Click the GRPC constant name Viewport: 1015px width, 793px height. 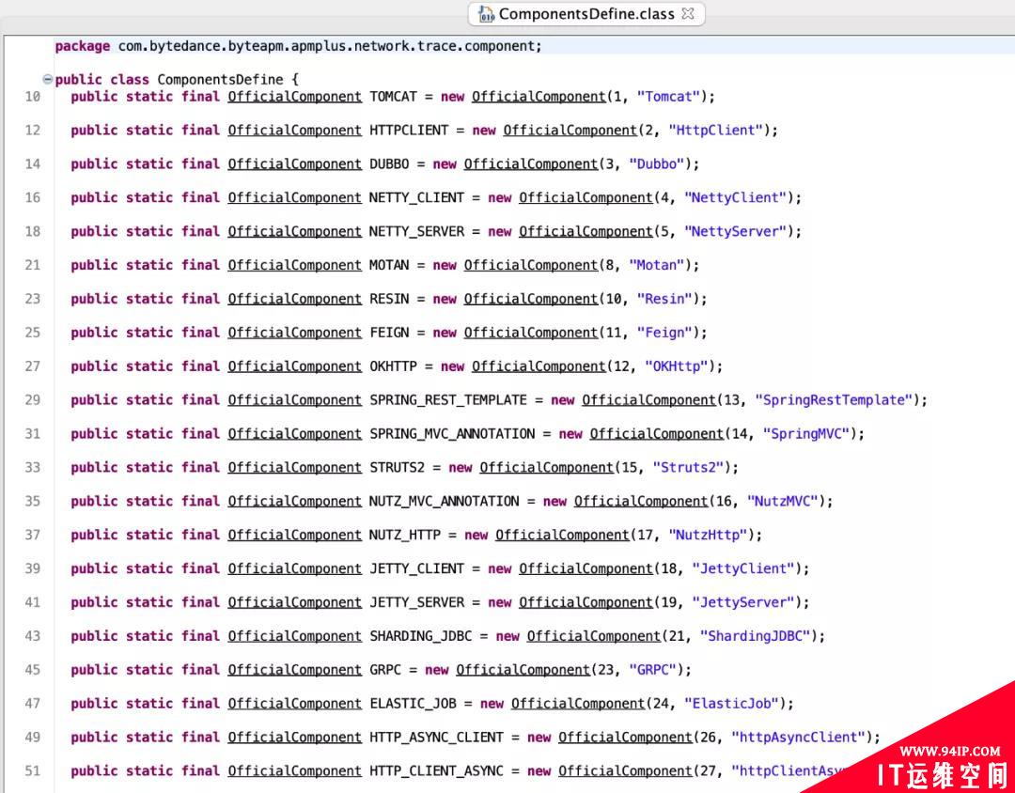tap(385, 669)
